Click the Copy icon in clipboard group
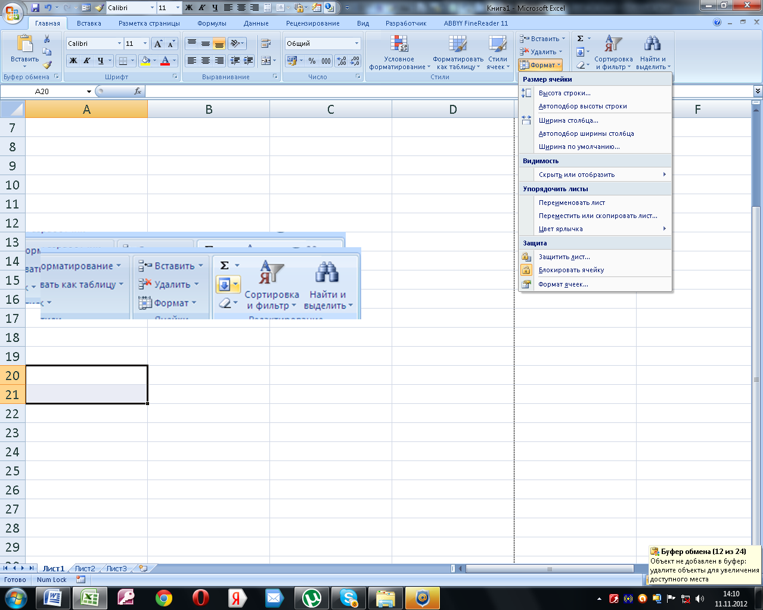The width and height of the screenshot is (763, 610). click(x=47, y=52)
